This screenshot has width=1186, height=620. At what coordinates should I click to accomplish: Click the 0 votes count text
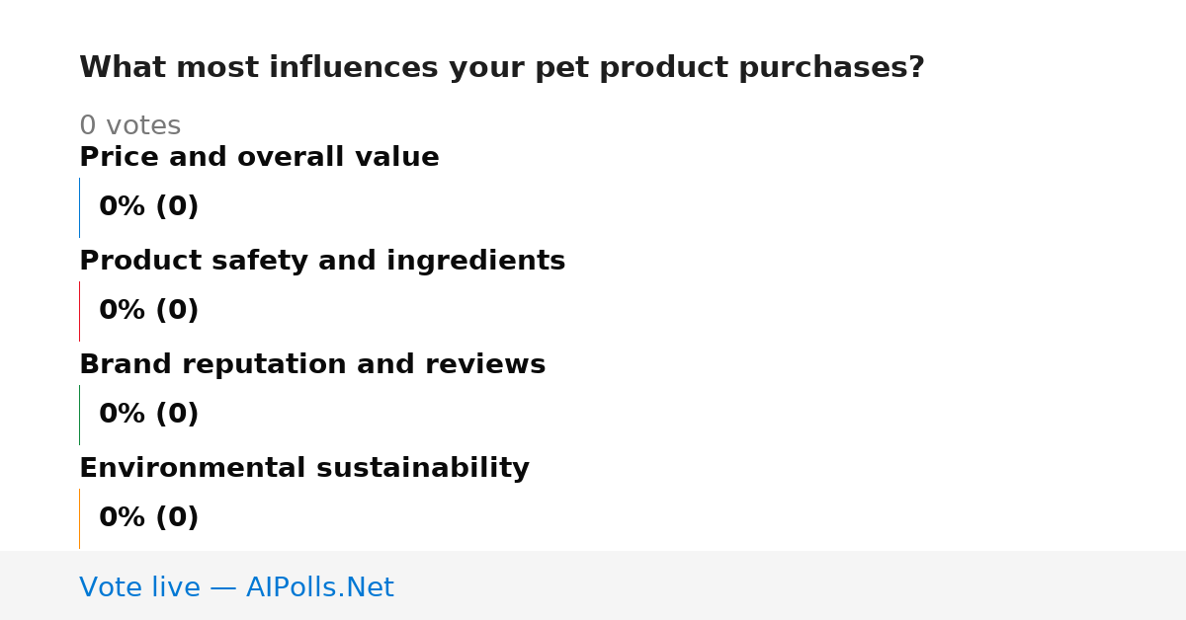pos(129,126)
